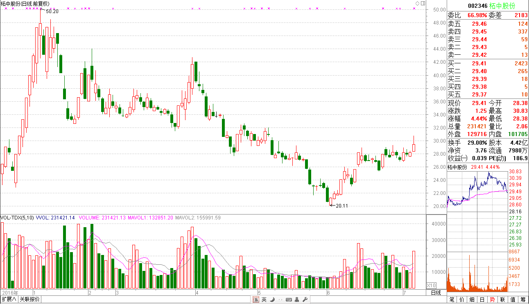Click the 买四 price 29.38
Viewport: 529px width, 304px height.
tap(479, 87)
